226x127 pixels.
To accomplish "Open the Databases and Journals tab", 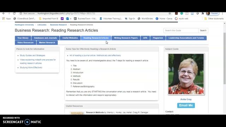I will 46,38.
